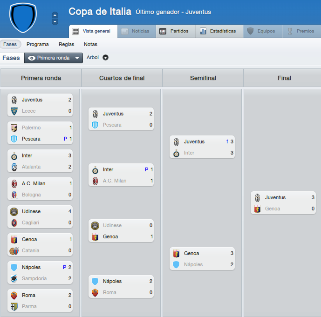
Task: Open the Equipos tab
Action: (263, 31)
